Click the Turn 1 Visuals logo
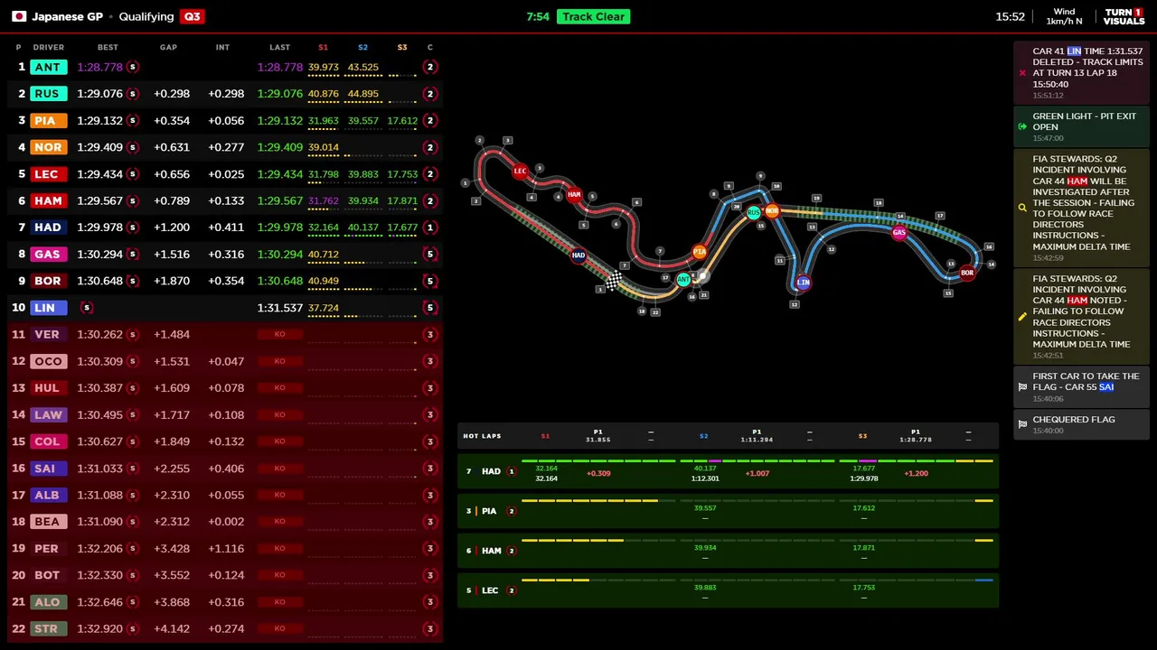Image resolution: width=1157 pixels, height=650 pixels. click(1124, 16)
